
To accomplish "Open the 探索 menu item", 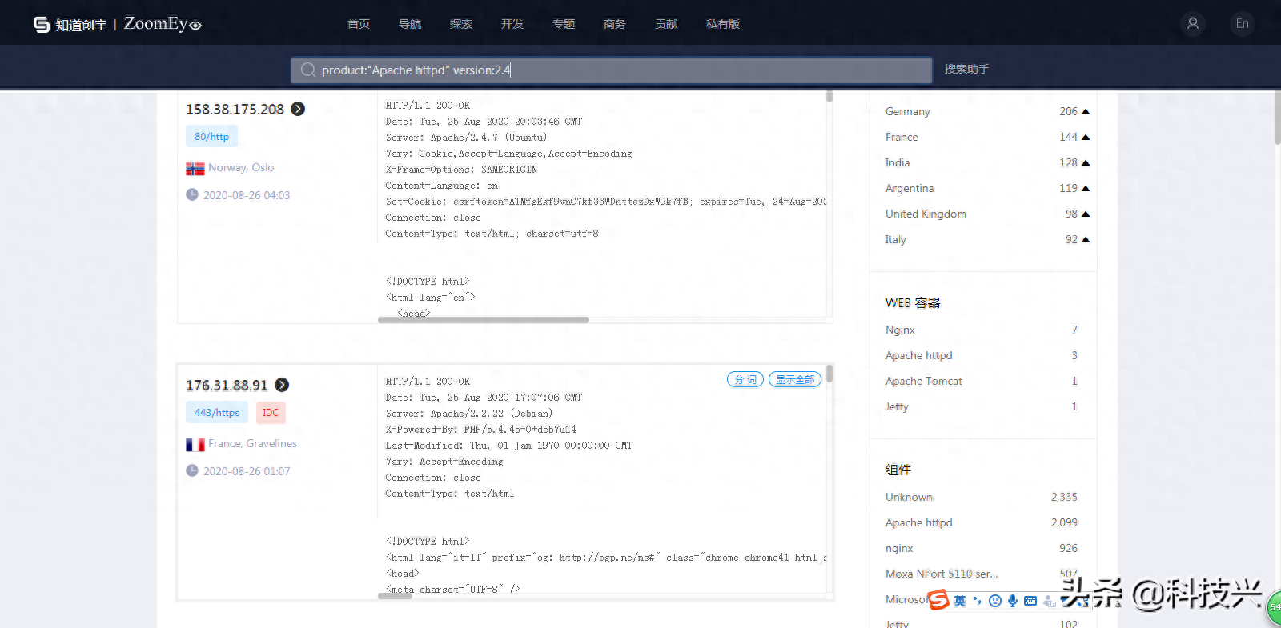I will 461,24.
